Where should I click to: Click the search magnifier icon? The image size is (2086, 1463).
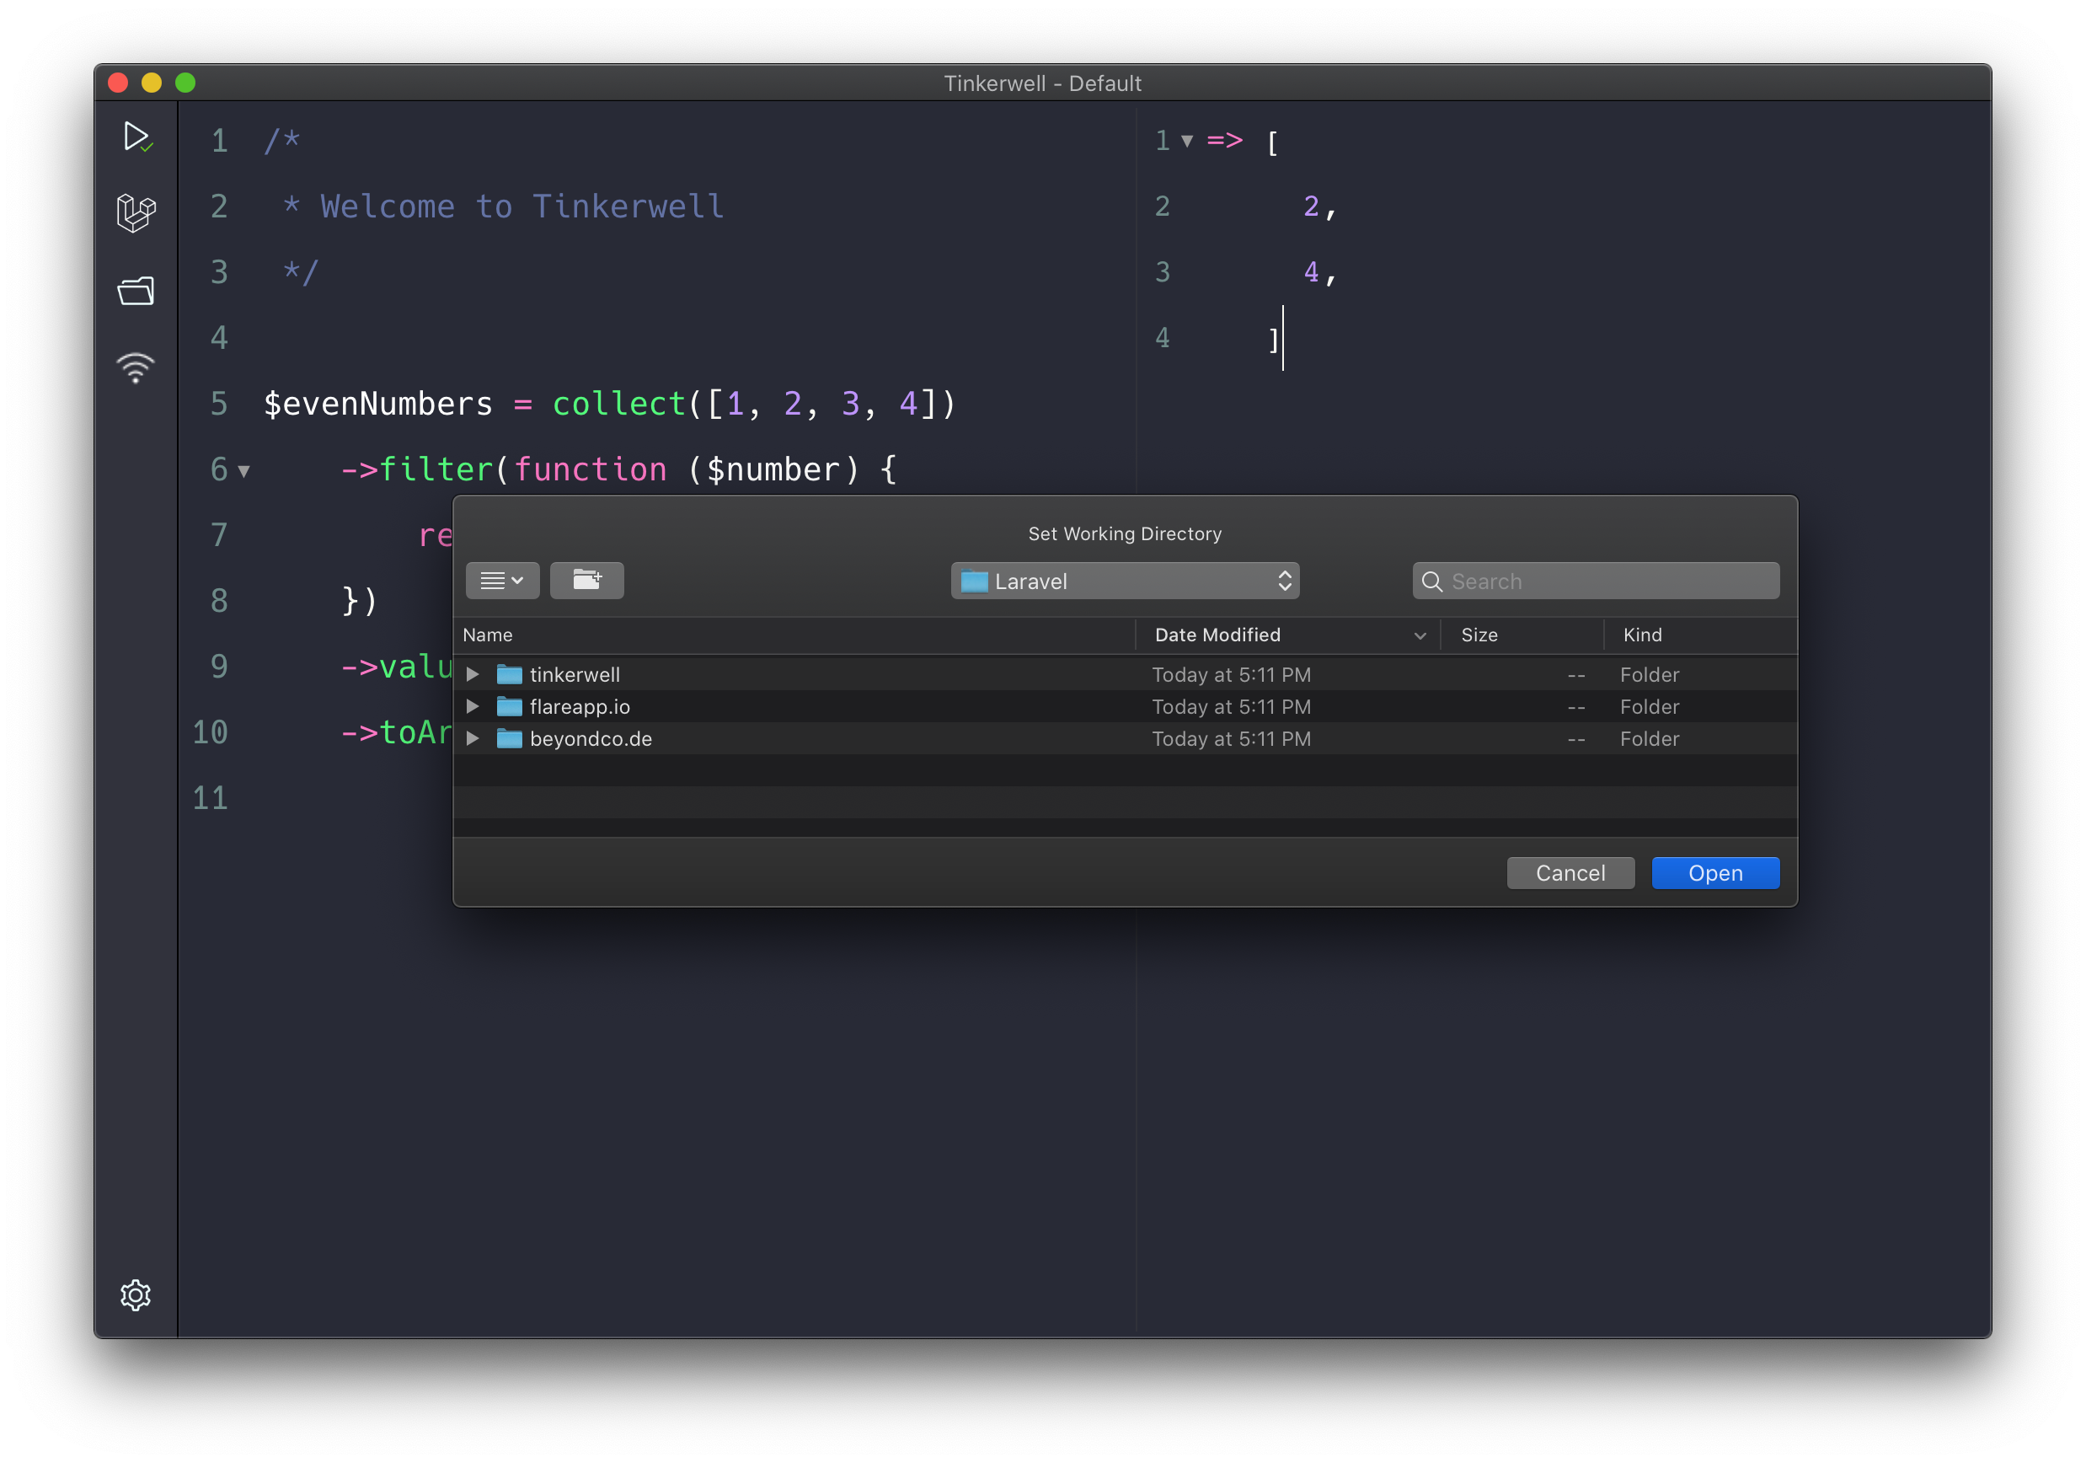click(x=1434, y=581)
